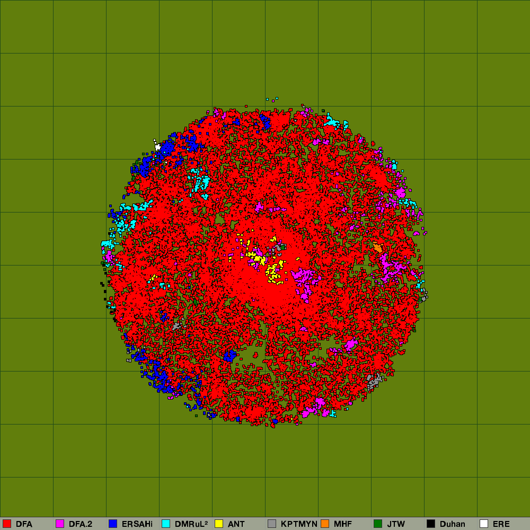Select the ERSAHi legend label
530x530 pixels.
[137, 524]
